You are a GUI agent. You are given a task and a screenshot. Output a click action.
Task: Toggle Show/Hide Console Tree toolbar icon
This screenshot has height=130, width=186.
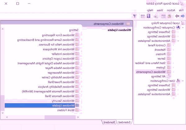[x=163, y=16]
